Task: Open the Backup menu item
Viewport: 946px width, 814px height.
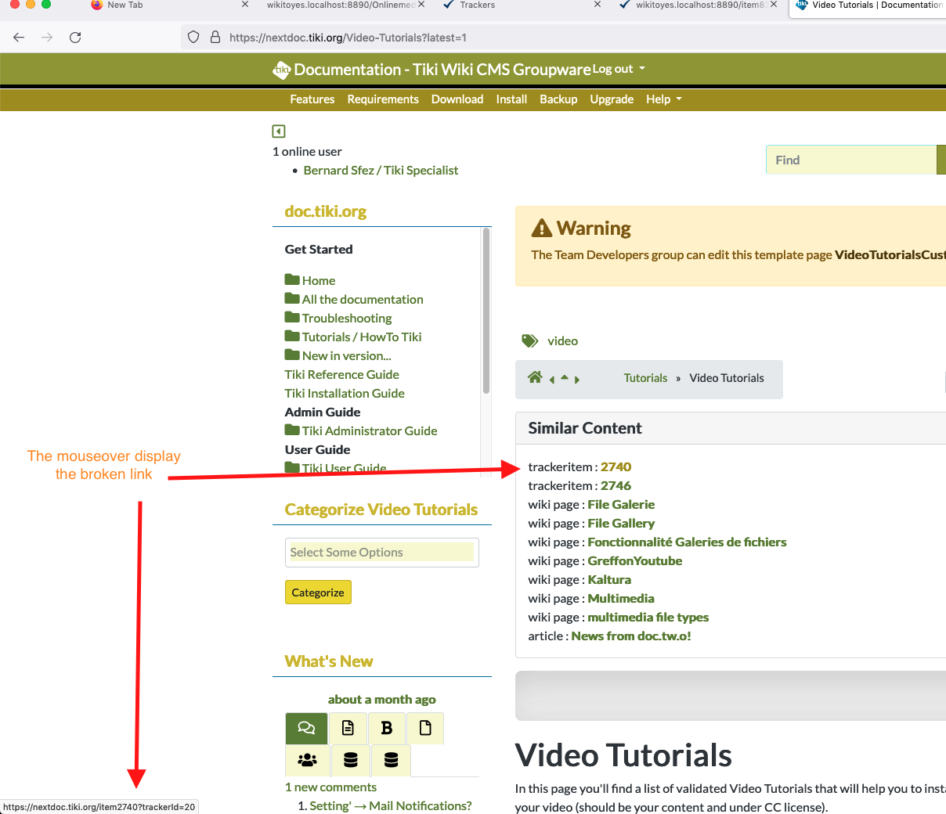Action: (x=558, y=99)
